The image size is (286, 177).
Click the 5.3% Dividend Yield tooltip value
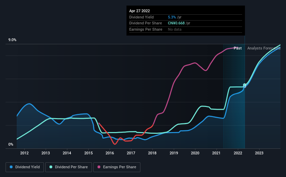tap(172, 17)
